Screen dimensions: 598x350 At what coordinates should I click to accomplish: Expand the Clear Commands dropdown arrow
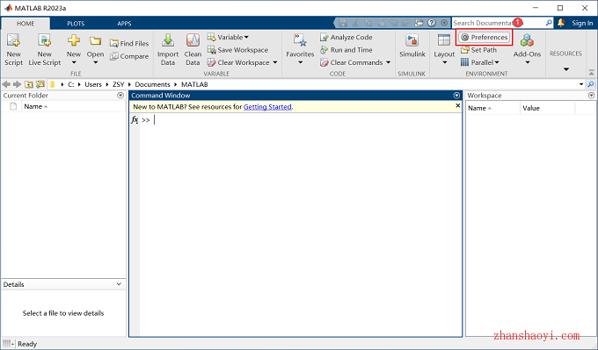point(388,62)
